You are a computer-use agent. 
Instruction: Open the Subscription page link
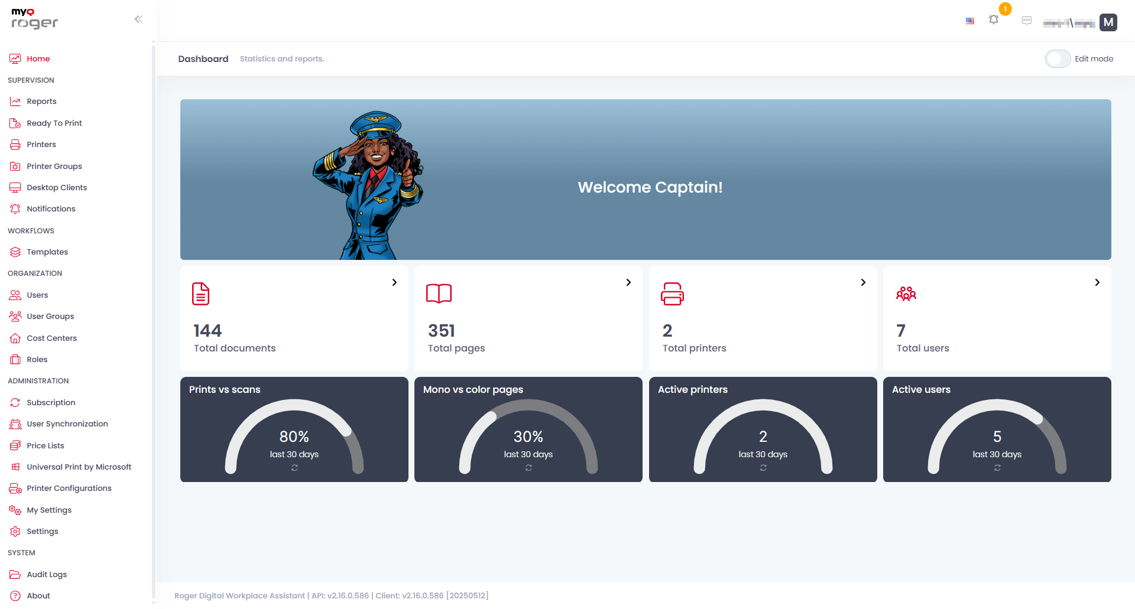(51, 402)
